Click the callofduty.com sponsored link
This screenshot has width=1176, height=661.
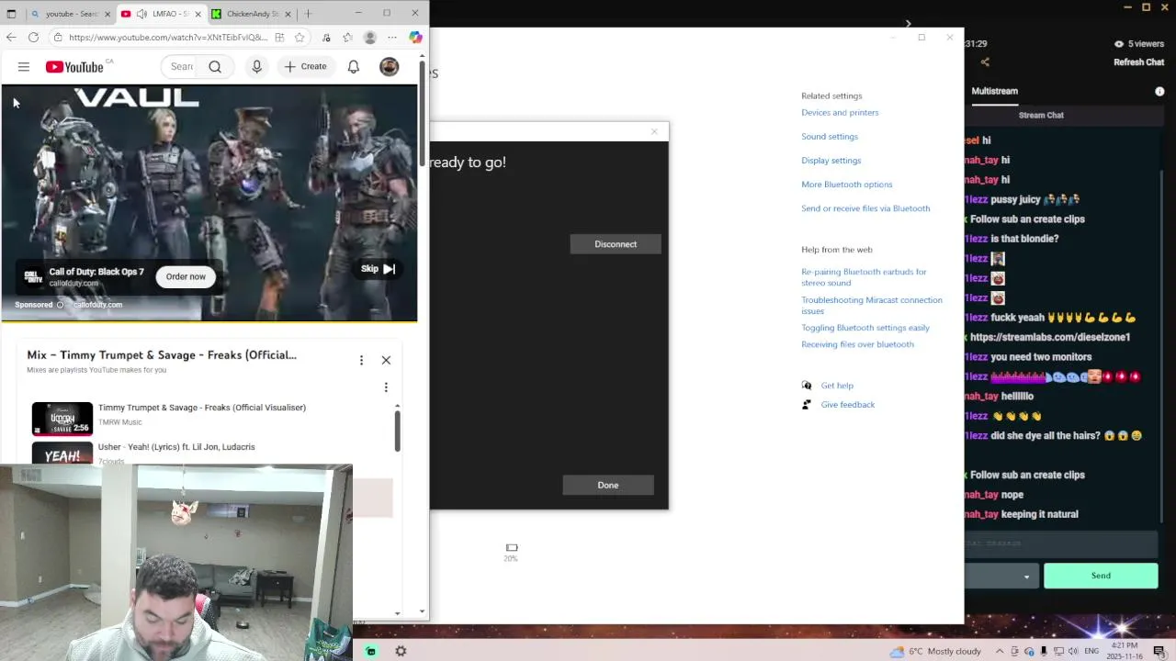click(x=97, y=305)
